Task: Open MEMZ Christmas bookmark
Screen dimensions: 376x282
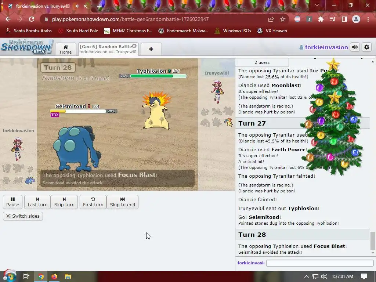Action: (x=129, y=31)
